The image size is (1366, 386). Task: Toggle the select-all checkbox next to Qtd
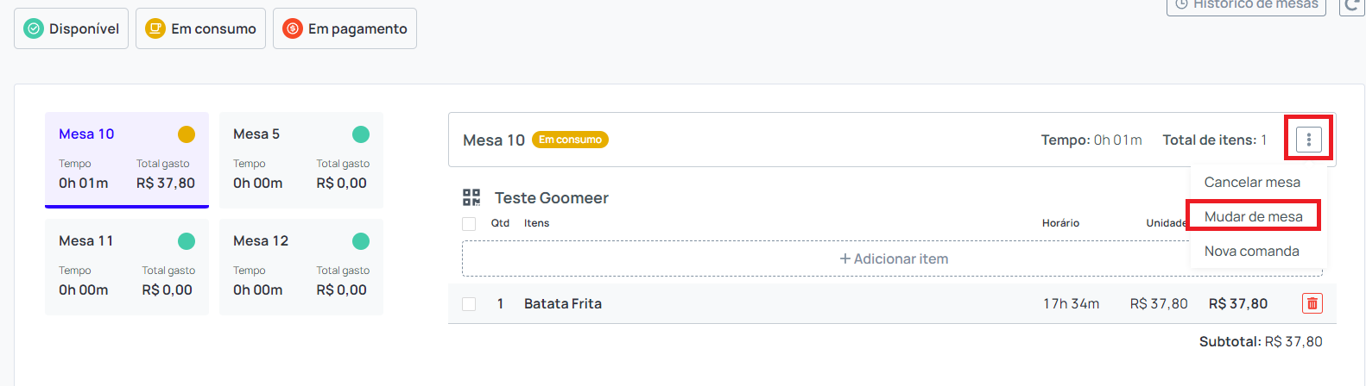469,224
